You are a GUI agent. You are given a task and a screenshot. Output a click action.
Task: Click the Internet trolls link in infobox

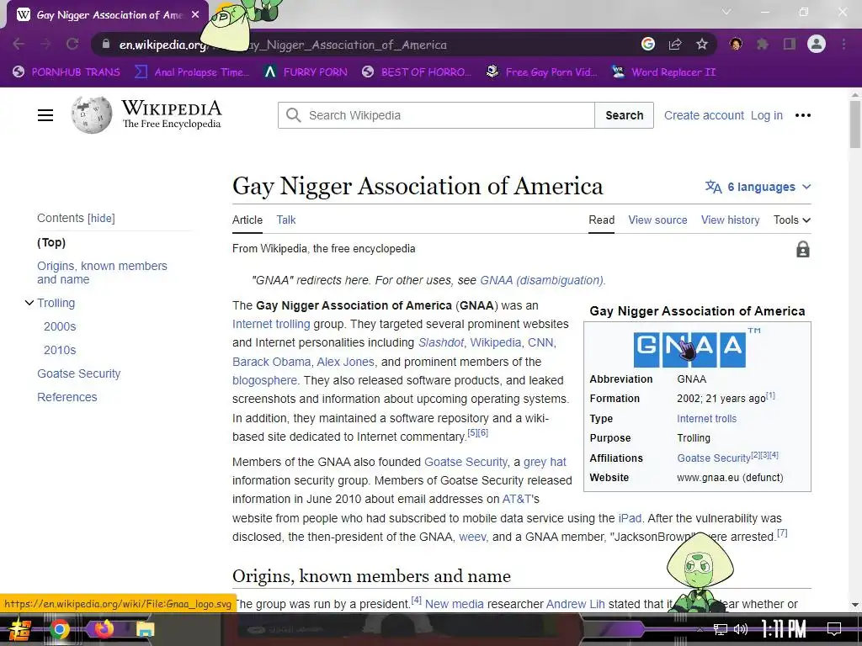tap(706, 419)
